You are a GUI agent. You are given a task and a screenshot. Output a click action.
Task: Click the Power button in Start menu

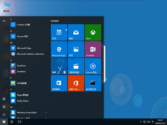4,115
